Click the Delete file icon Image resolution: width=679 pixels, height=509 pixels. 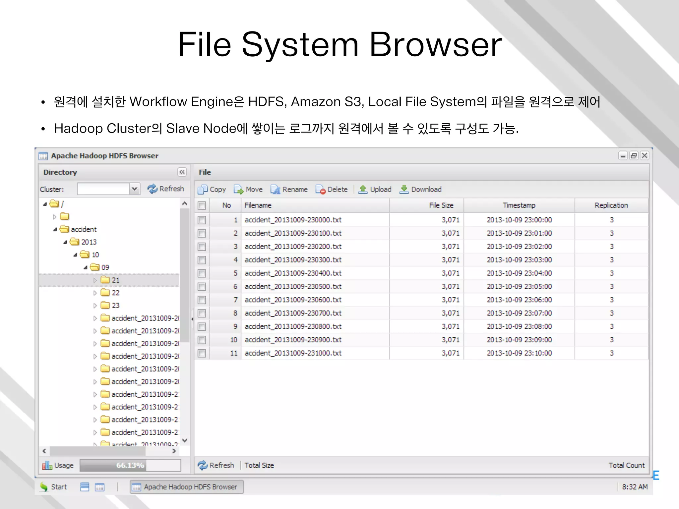coord(320,190)
